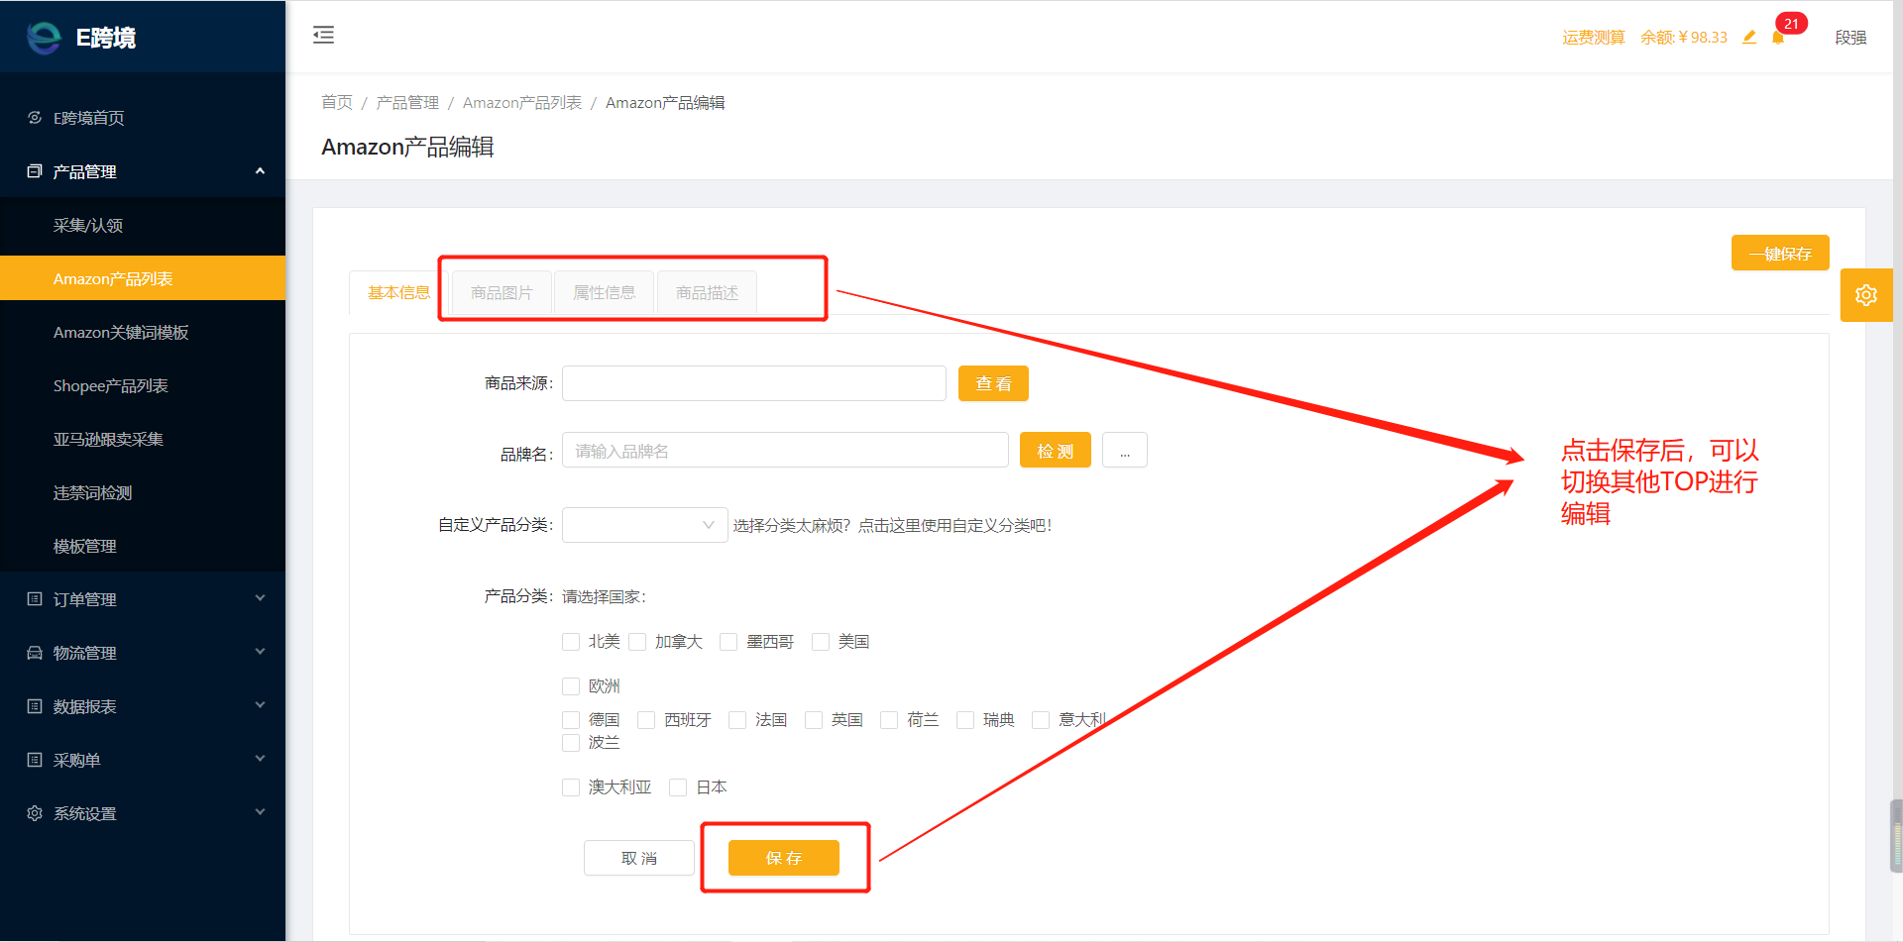
Task: Click the 商品来源 input field
Action: pyautogui.click(x=754, y=383)
